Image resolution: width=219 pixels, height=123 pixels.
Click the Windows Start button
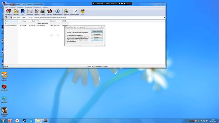click(3, 121)
